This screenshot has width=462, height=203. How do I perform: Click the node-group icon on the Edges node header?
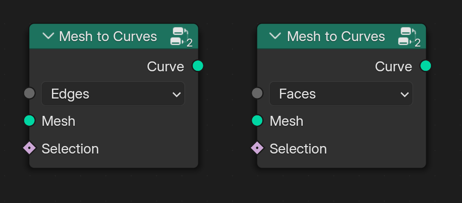181,37
